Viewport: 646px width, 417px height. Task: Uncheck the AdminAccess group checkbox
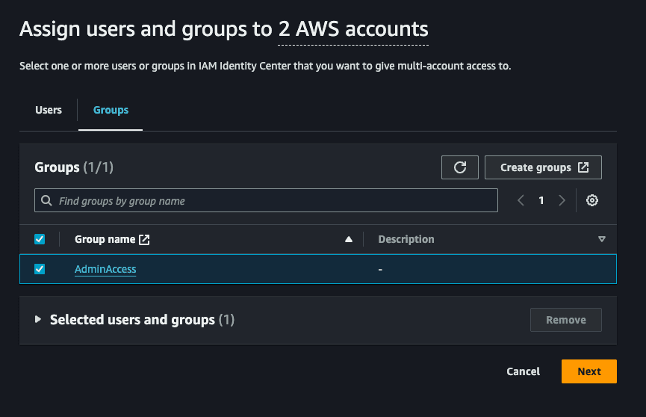[40, 269]
